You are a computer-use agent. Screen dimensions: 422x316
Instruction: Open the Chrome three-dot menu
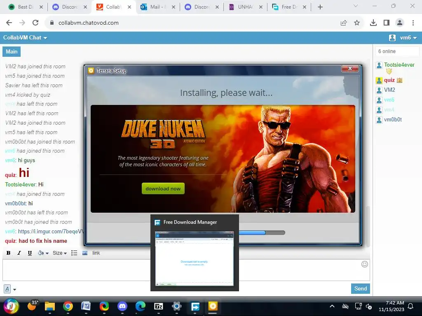click(413, 23)
